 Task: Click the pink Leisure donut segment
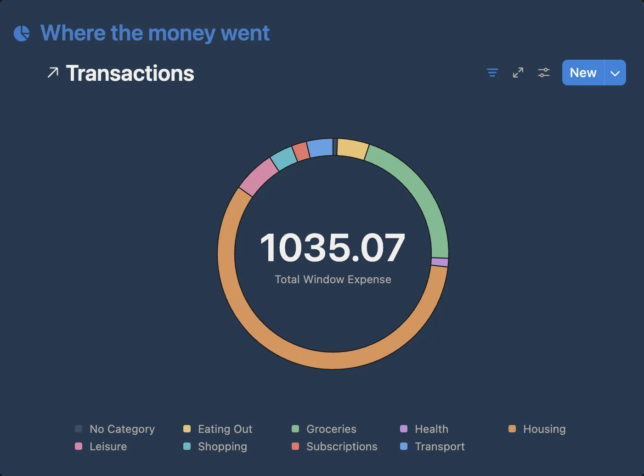pos(258,177)
